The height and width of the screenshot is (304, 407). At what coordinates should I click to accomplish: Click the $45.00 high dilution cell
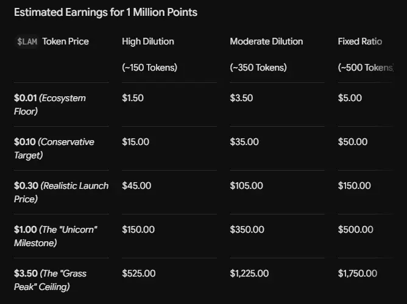click(136, 186)
